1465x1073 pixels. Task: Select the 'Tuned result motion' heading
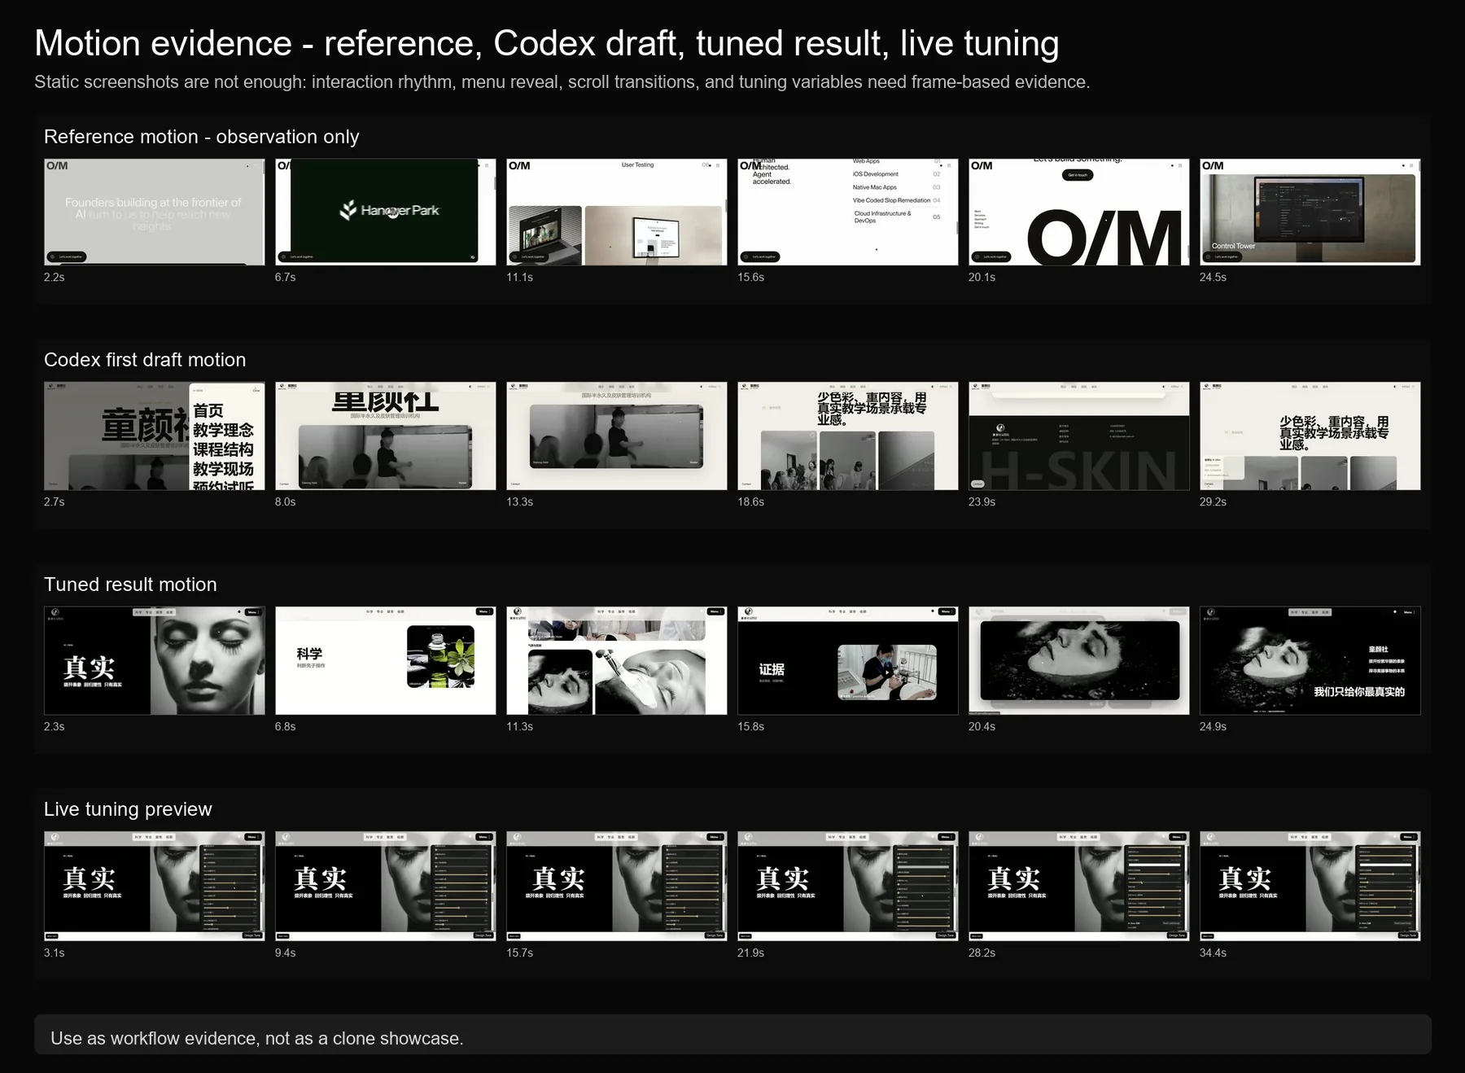[130, 585]
